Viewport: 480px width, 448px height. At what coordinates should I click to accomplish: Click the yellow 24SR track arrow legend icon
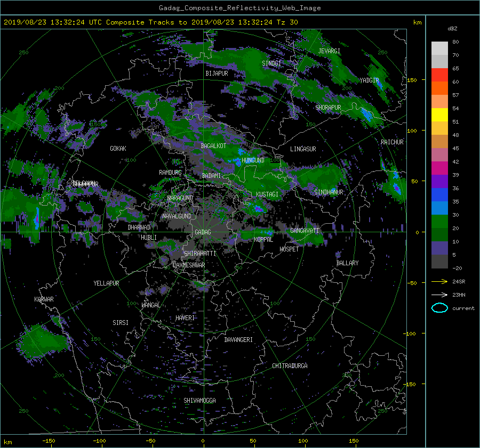click(x=439, y=281)
